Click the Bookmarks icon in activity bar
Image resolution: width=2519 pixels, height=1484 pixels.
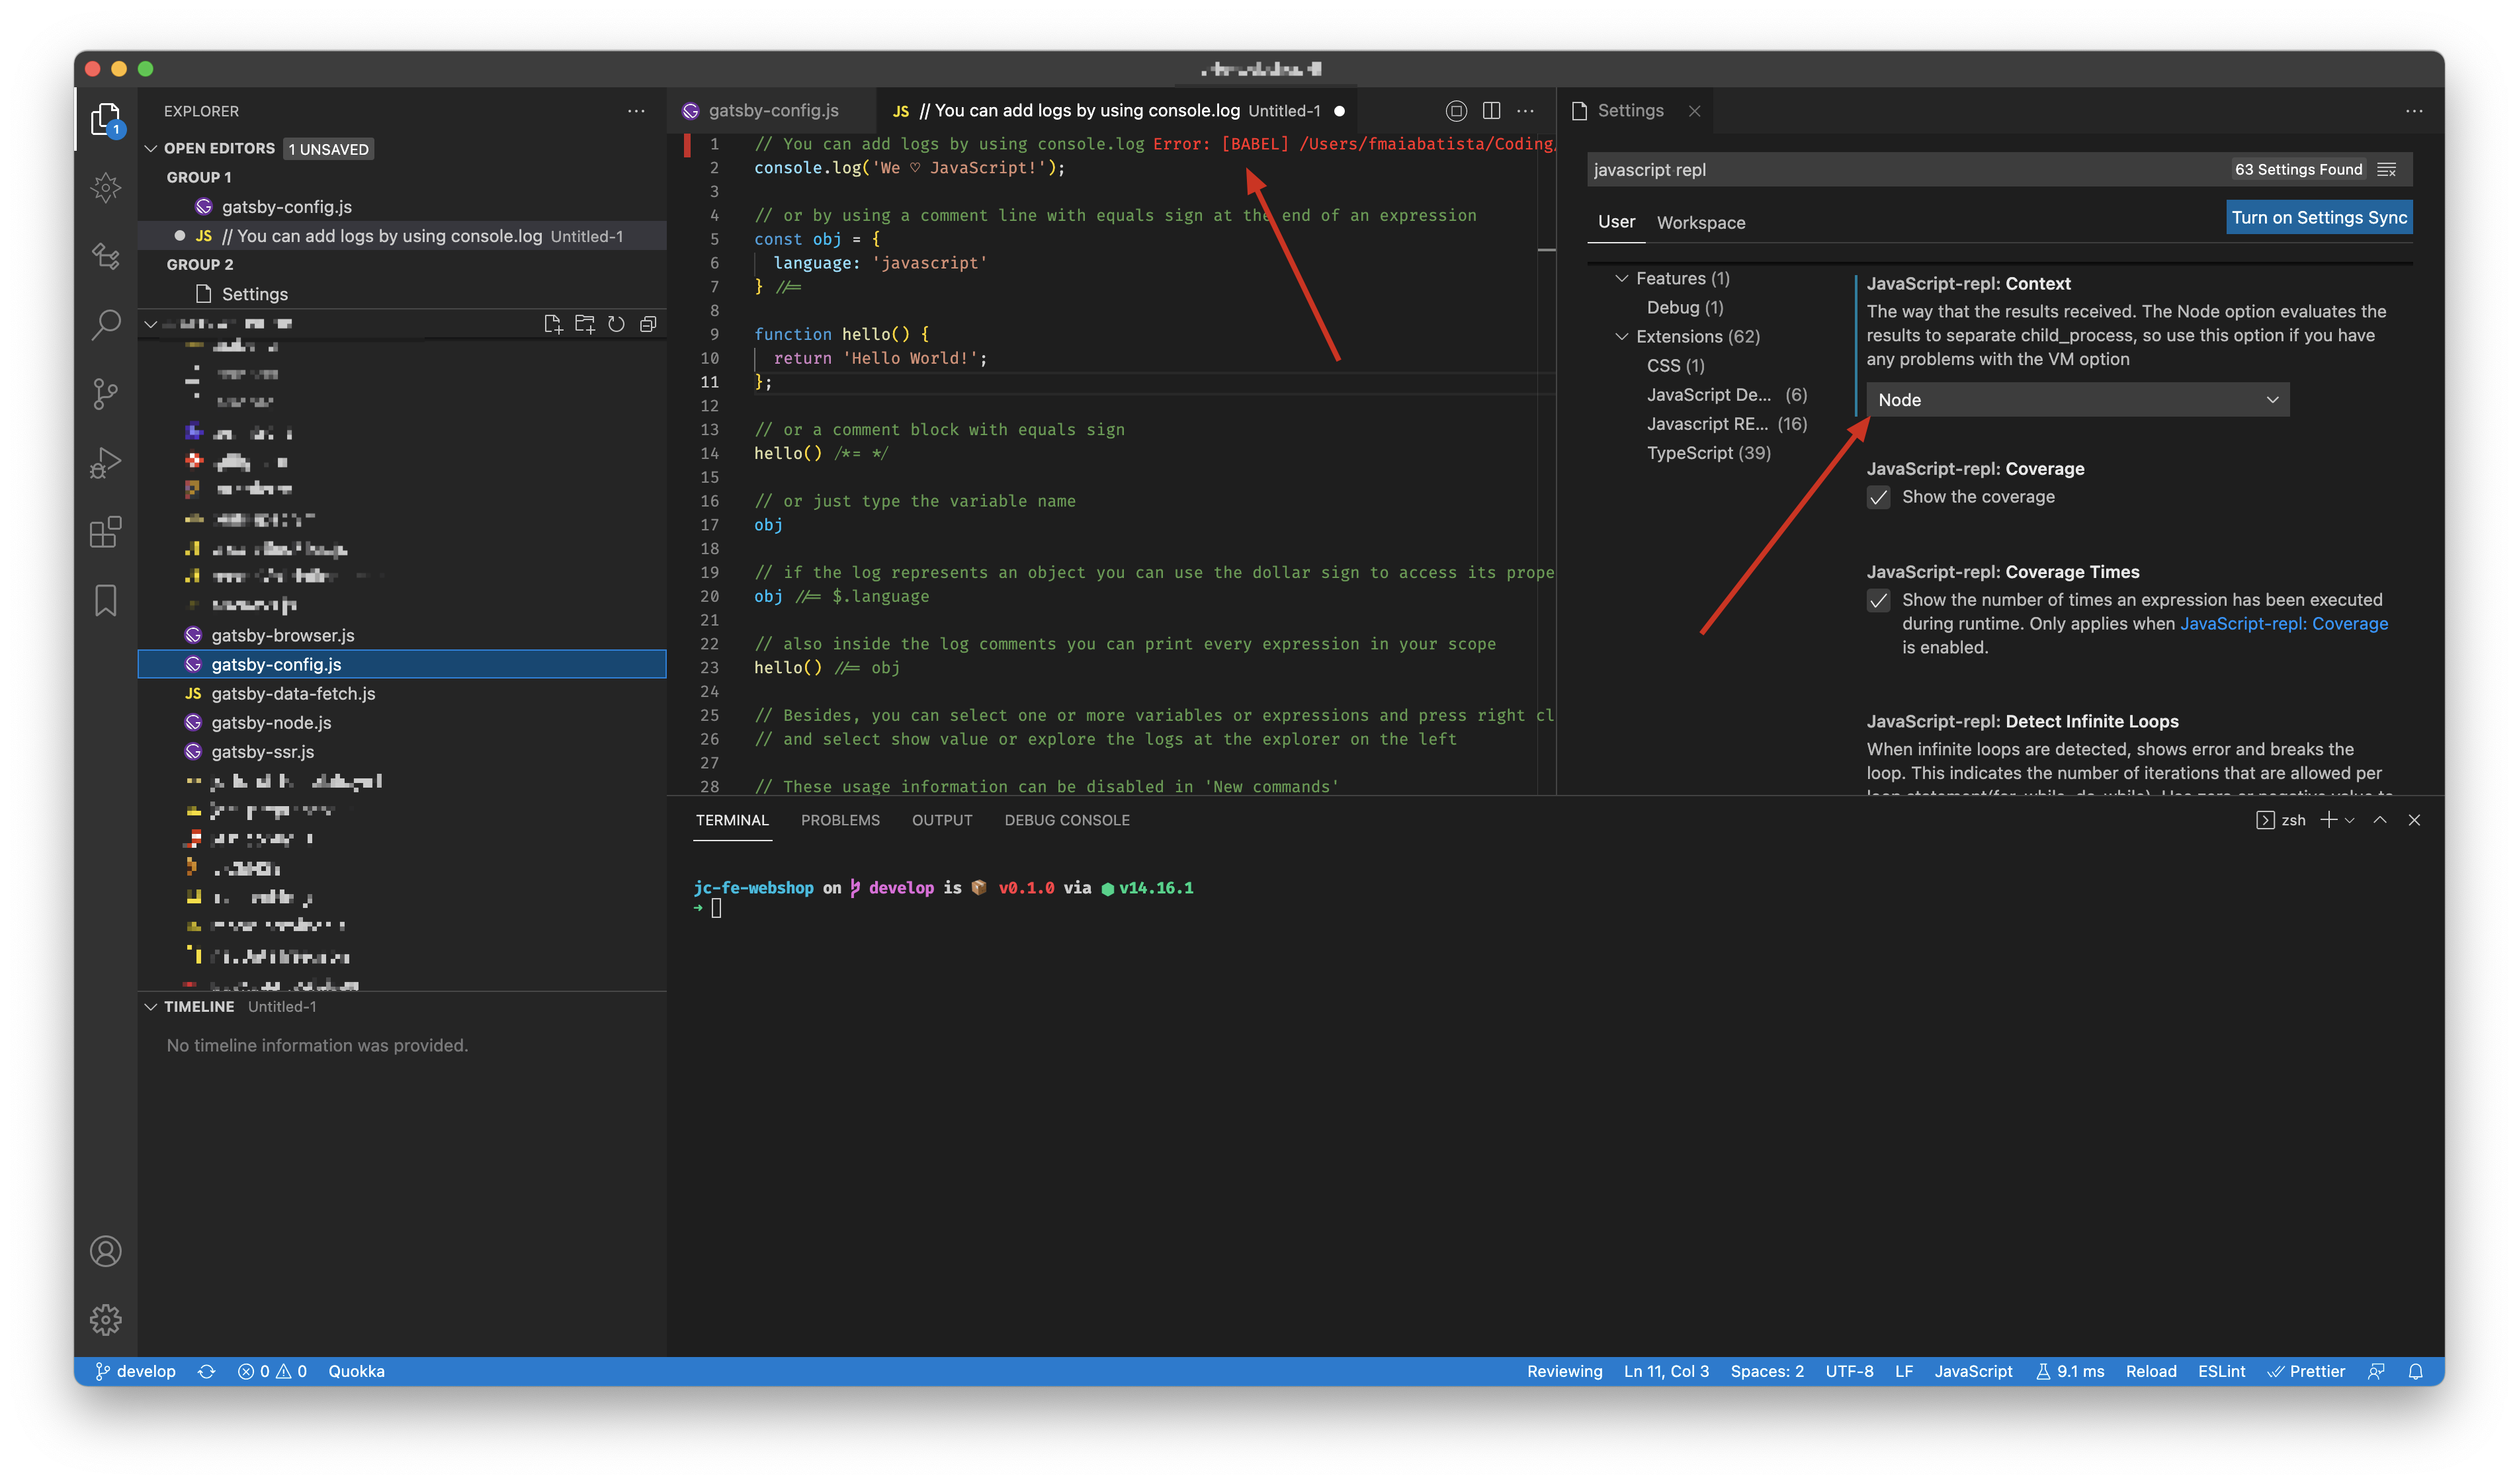point(105,600)
